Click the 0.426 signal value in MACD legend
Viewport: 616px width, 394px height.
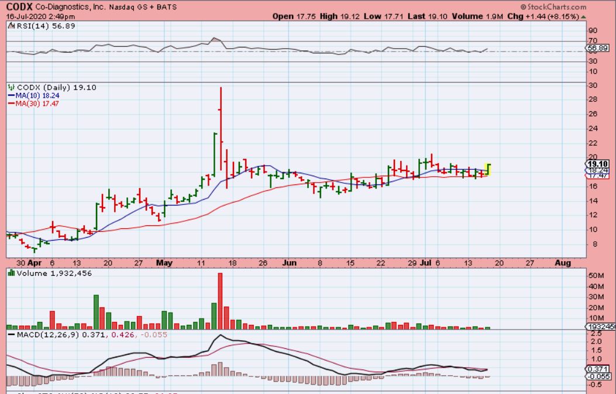tap(123, 335)
